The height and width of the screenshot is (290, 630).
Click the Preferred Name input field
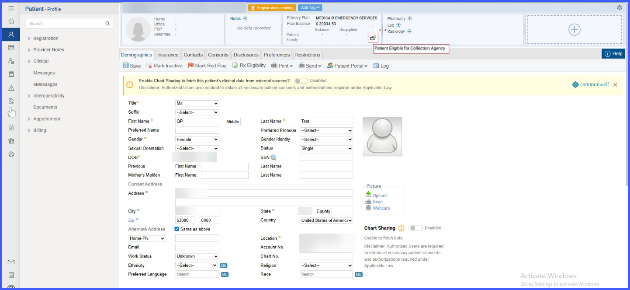(x=197, y=130)
